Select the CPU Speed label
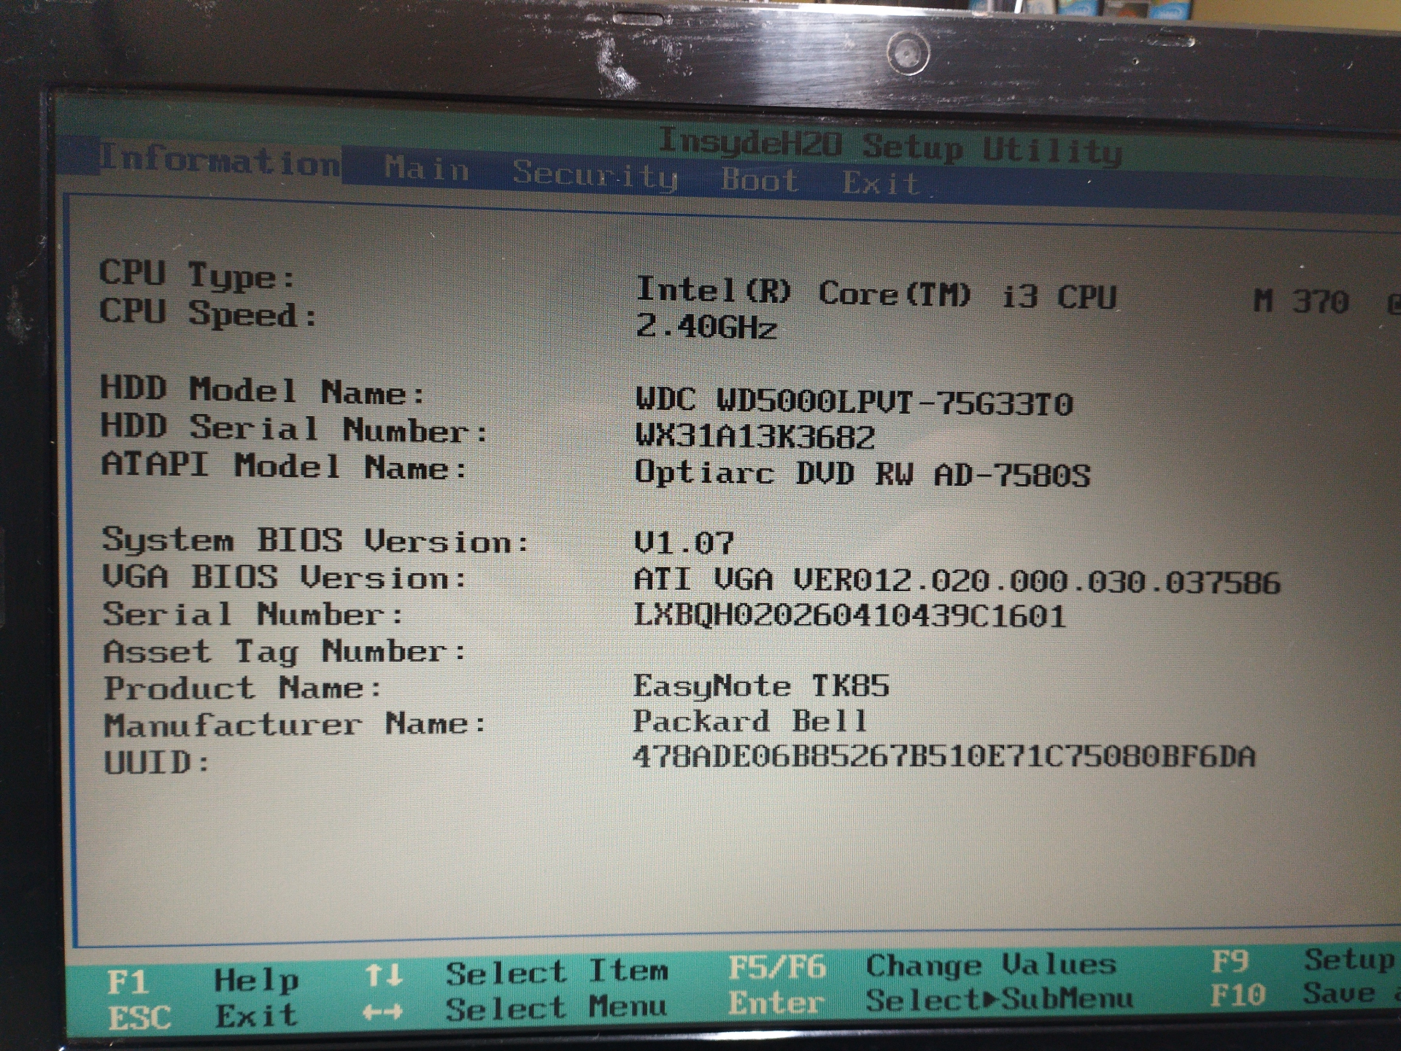This screenshot has height=1051, width=1401. [208, 312]
